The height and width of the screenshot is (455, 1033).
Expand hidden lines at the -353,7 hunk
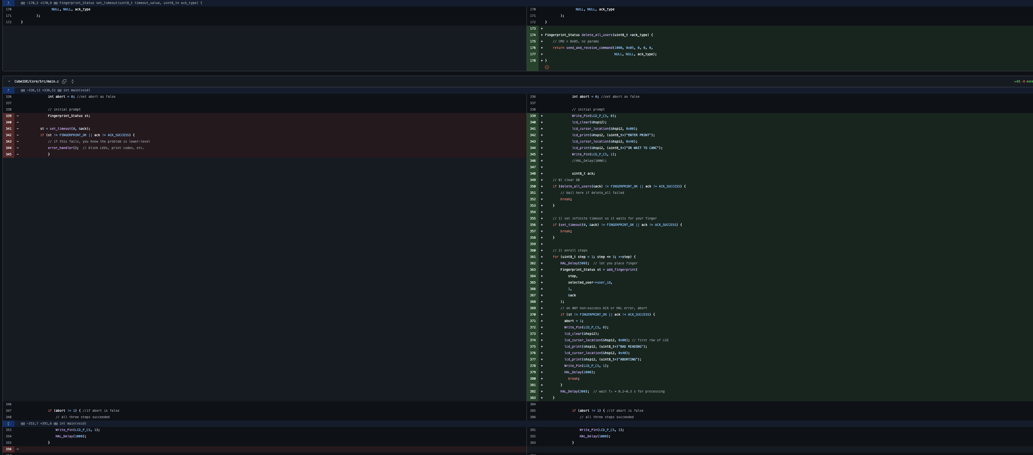[8, 423]
